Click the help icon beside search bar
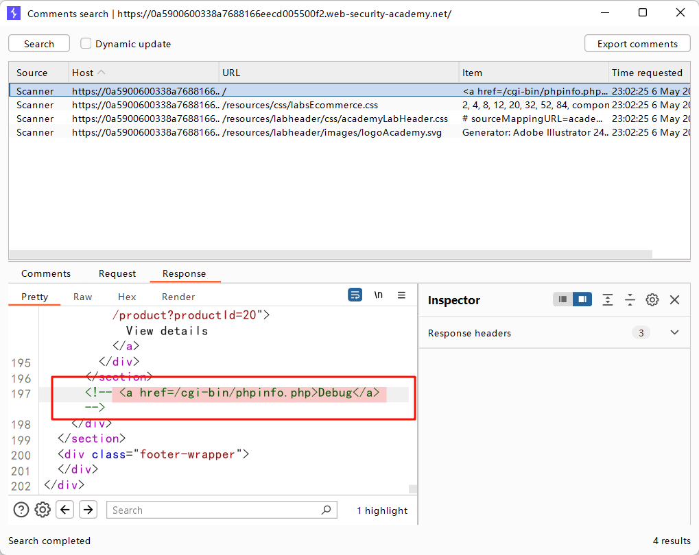Screen dimensions: 699x555 tap(21, 510)
